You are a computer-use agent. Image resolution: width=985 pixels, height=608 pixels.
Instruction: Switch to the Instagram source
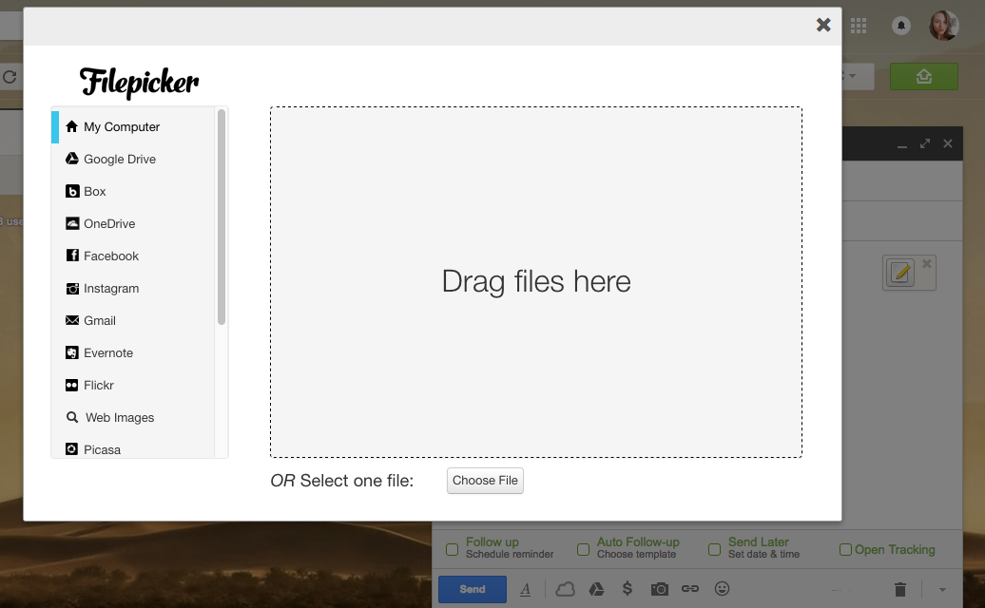pos(133,289)
